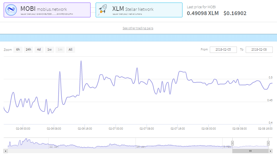277x154 pixels.
Task: Click the 02-07 16:00 axis label
Action: [x=178, y=129]
